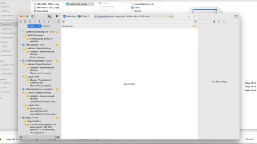Open the Report navigator icon
Screen dimensions: 257x144
[59, 22]
